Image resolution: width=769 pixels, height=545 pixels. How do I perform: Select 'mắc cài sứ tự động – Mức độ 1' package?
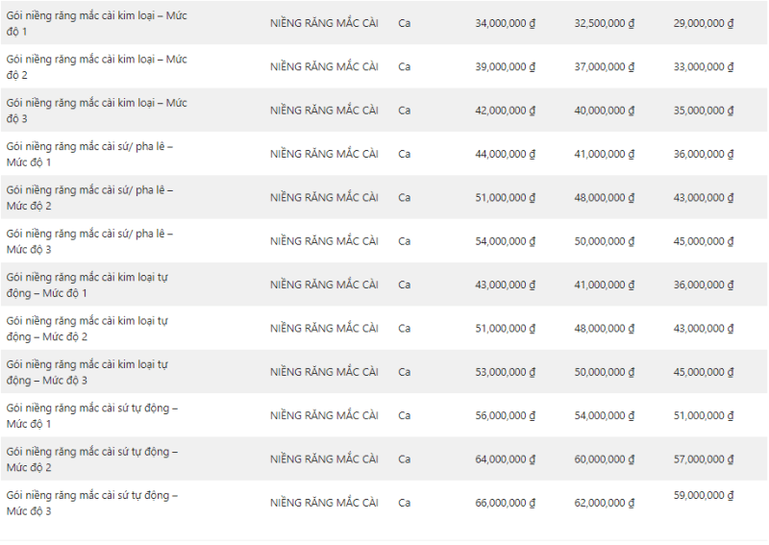pos(92,416)
